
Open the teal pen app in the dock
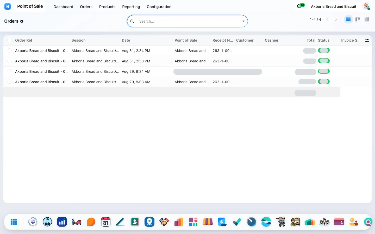[x=120, y=222]
